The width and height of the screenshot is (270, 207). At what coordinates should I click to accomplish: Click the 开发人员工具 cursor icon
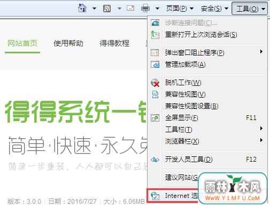point(155,160)
